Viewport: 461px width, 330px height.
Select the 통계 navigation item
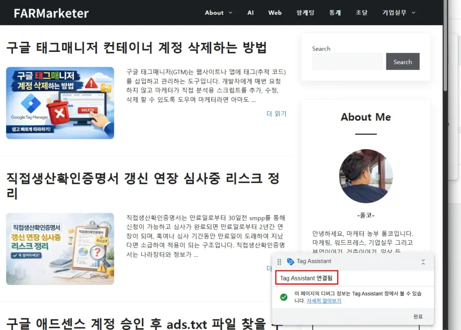pyautogui.click(x=335, y=13)
